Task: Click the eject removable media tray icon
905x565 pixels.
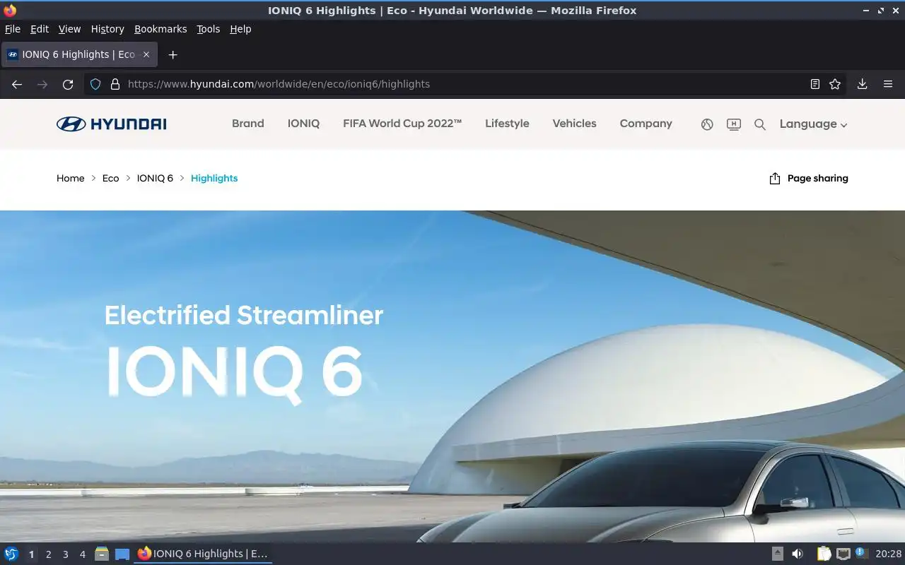Action: coord(777,554)
